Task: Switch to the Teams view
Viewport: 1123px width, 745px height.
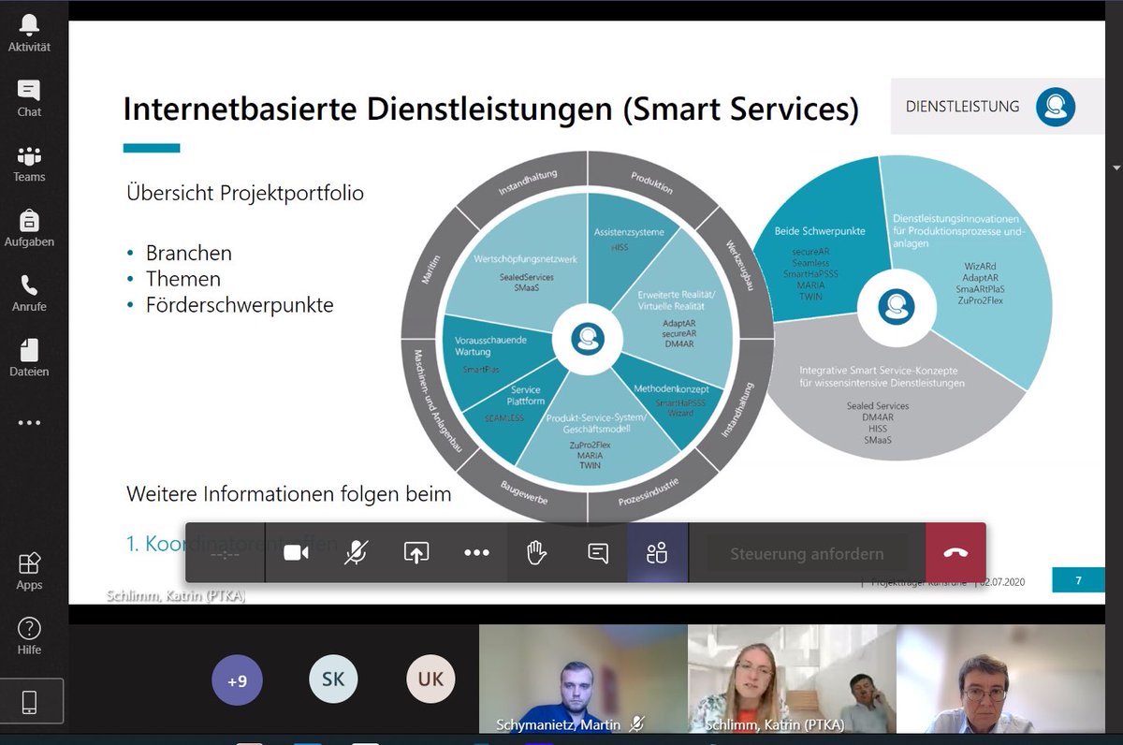Action: pos(28,165)
